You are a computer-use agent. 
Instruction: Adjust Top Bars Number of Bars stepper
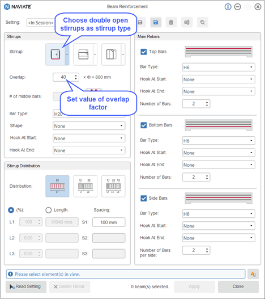(207, 104)
